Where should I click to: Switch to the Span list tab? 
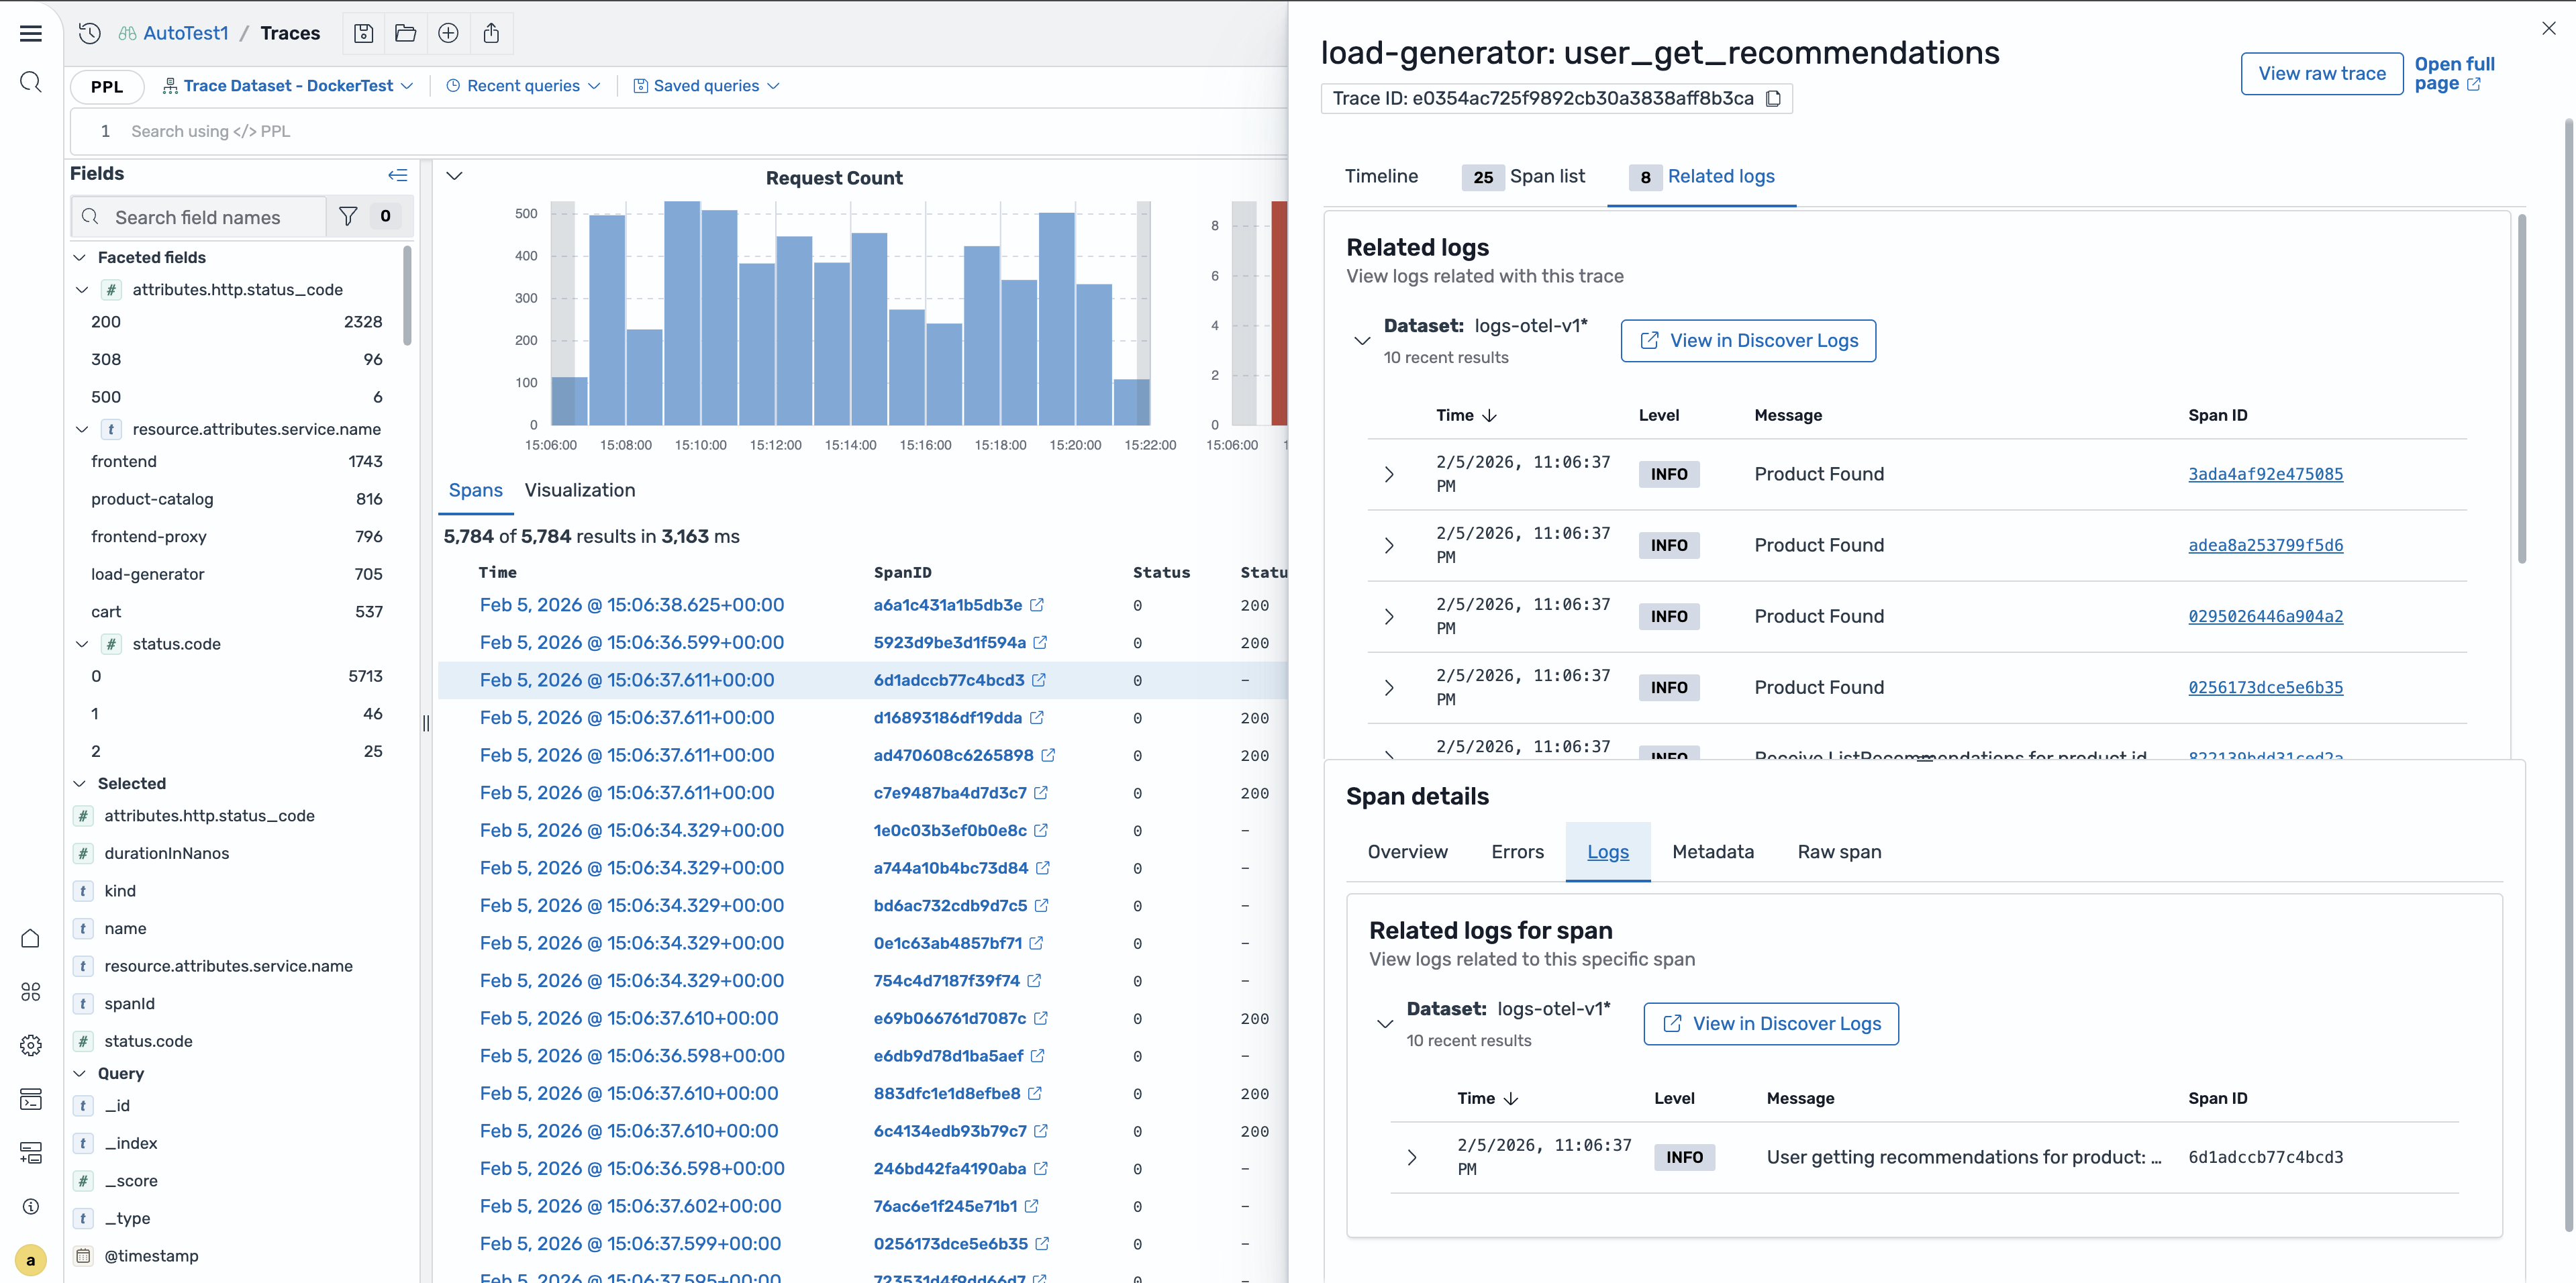click(1524, 177)
